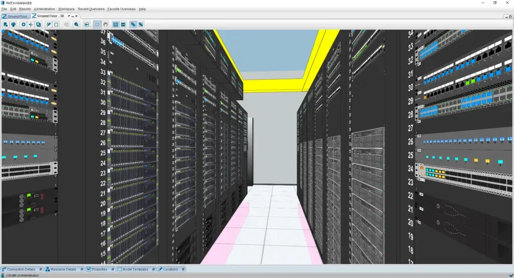The image size is (514, 278).
Task: Open the Reports menu
Action: click(25, 9)
